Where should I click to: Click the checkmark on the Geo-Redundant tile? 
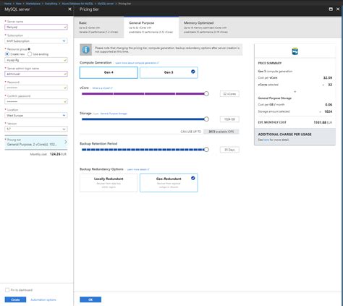[192, 178]
